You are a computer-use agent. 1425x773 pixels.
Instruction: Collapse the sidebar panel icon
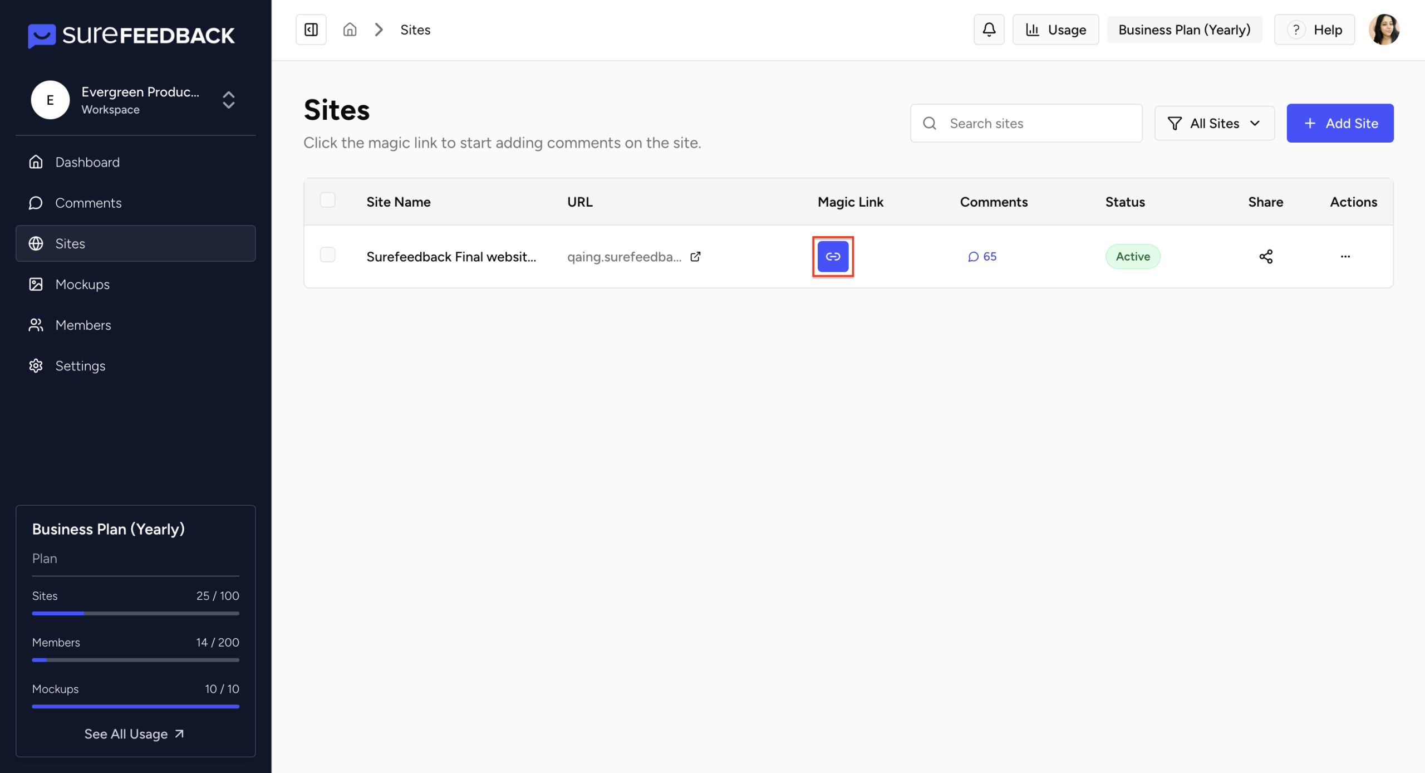pyautogui.click(x=311, y=30)
